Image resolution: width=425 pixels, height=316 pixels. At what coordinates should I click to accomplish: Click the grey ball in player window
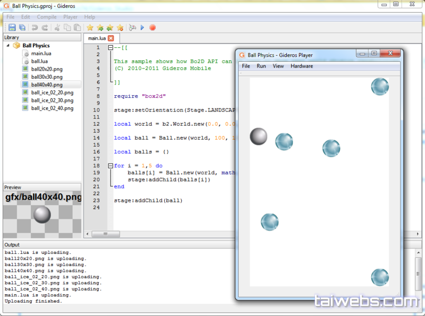click(x=259, y=136)
